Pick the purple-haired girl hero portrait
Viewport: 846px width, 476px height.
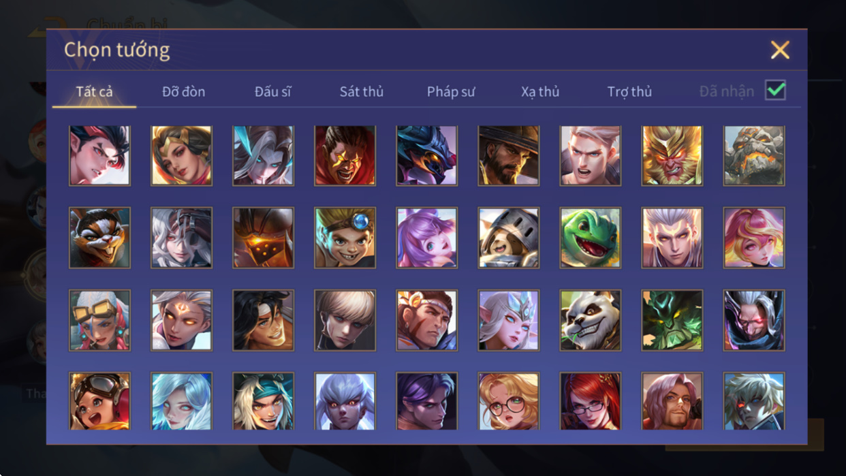[x=427, y=238]
